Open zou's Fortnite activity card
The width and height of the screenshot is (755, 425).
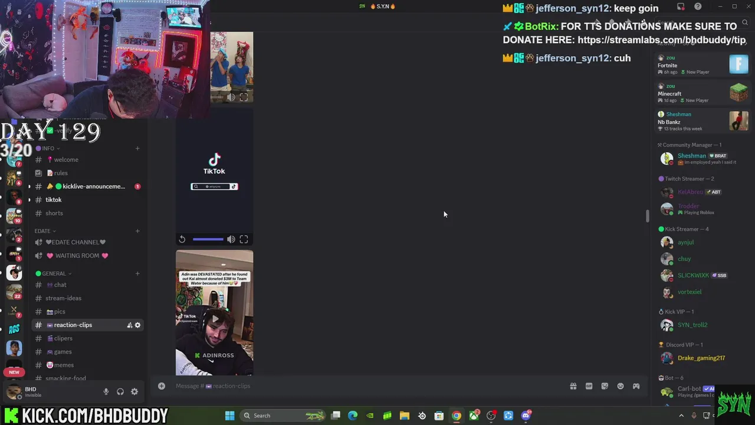coord(703,64)
